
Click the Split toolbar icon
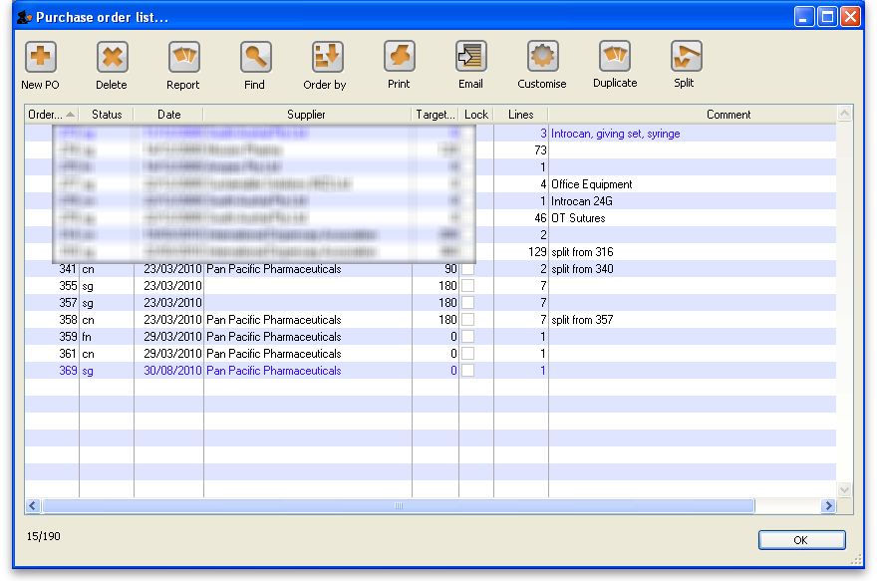pyautogui.click(x=686, y=57)
